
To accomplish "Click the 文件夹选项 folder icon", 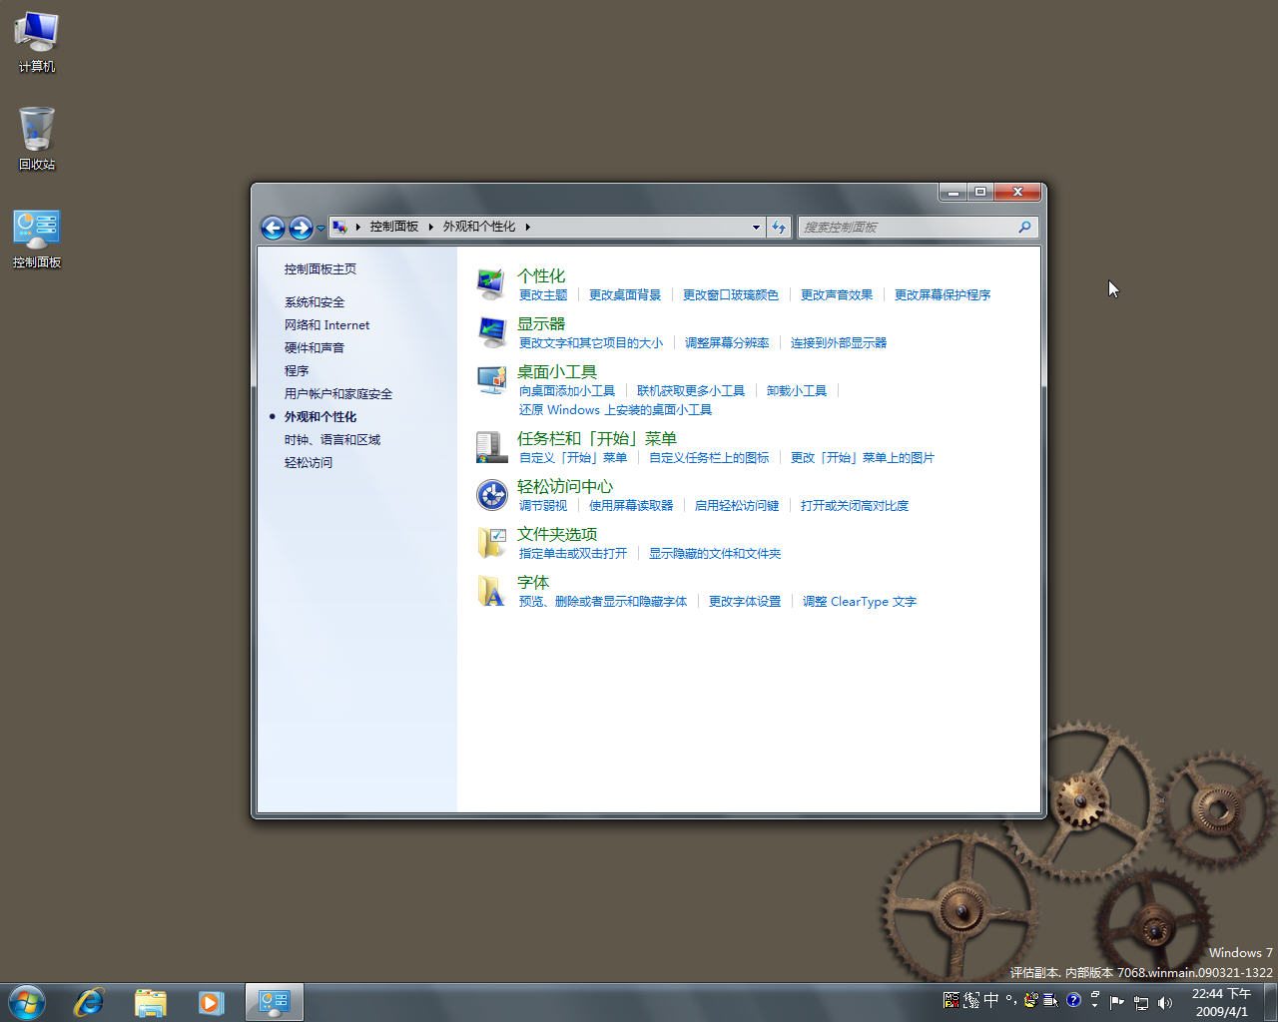I will (x=491, y=543).
